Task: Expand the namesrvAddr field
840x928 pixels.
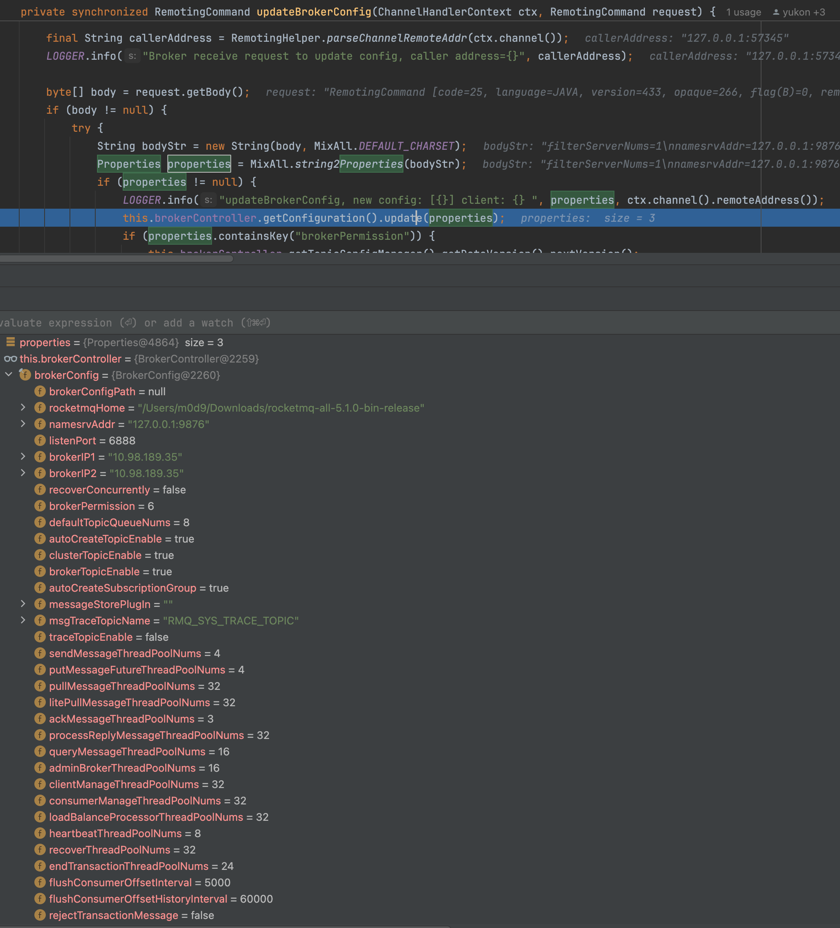Action: (x=23, y=424)
